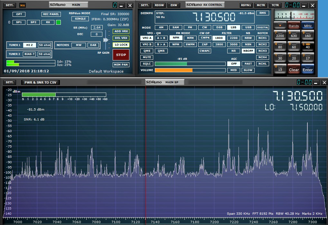Click the Bands keypad key
The width and height of the screenshot is (328, 225).
pos(294,25)
